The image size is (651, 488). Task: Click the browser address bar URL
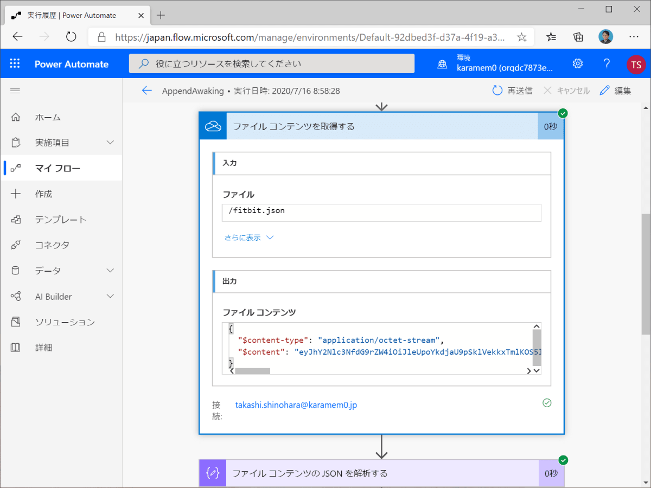(x=310, y=37)
